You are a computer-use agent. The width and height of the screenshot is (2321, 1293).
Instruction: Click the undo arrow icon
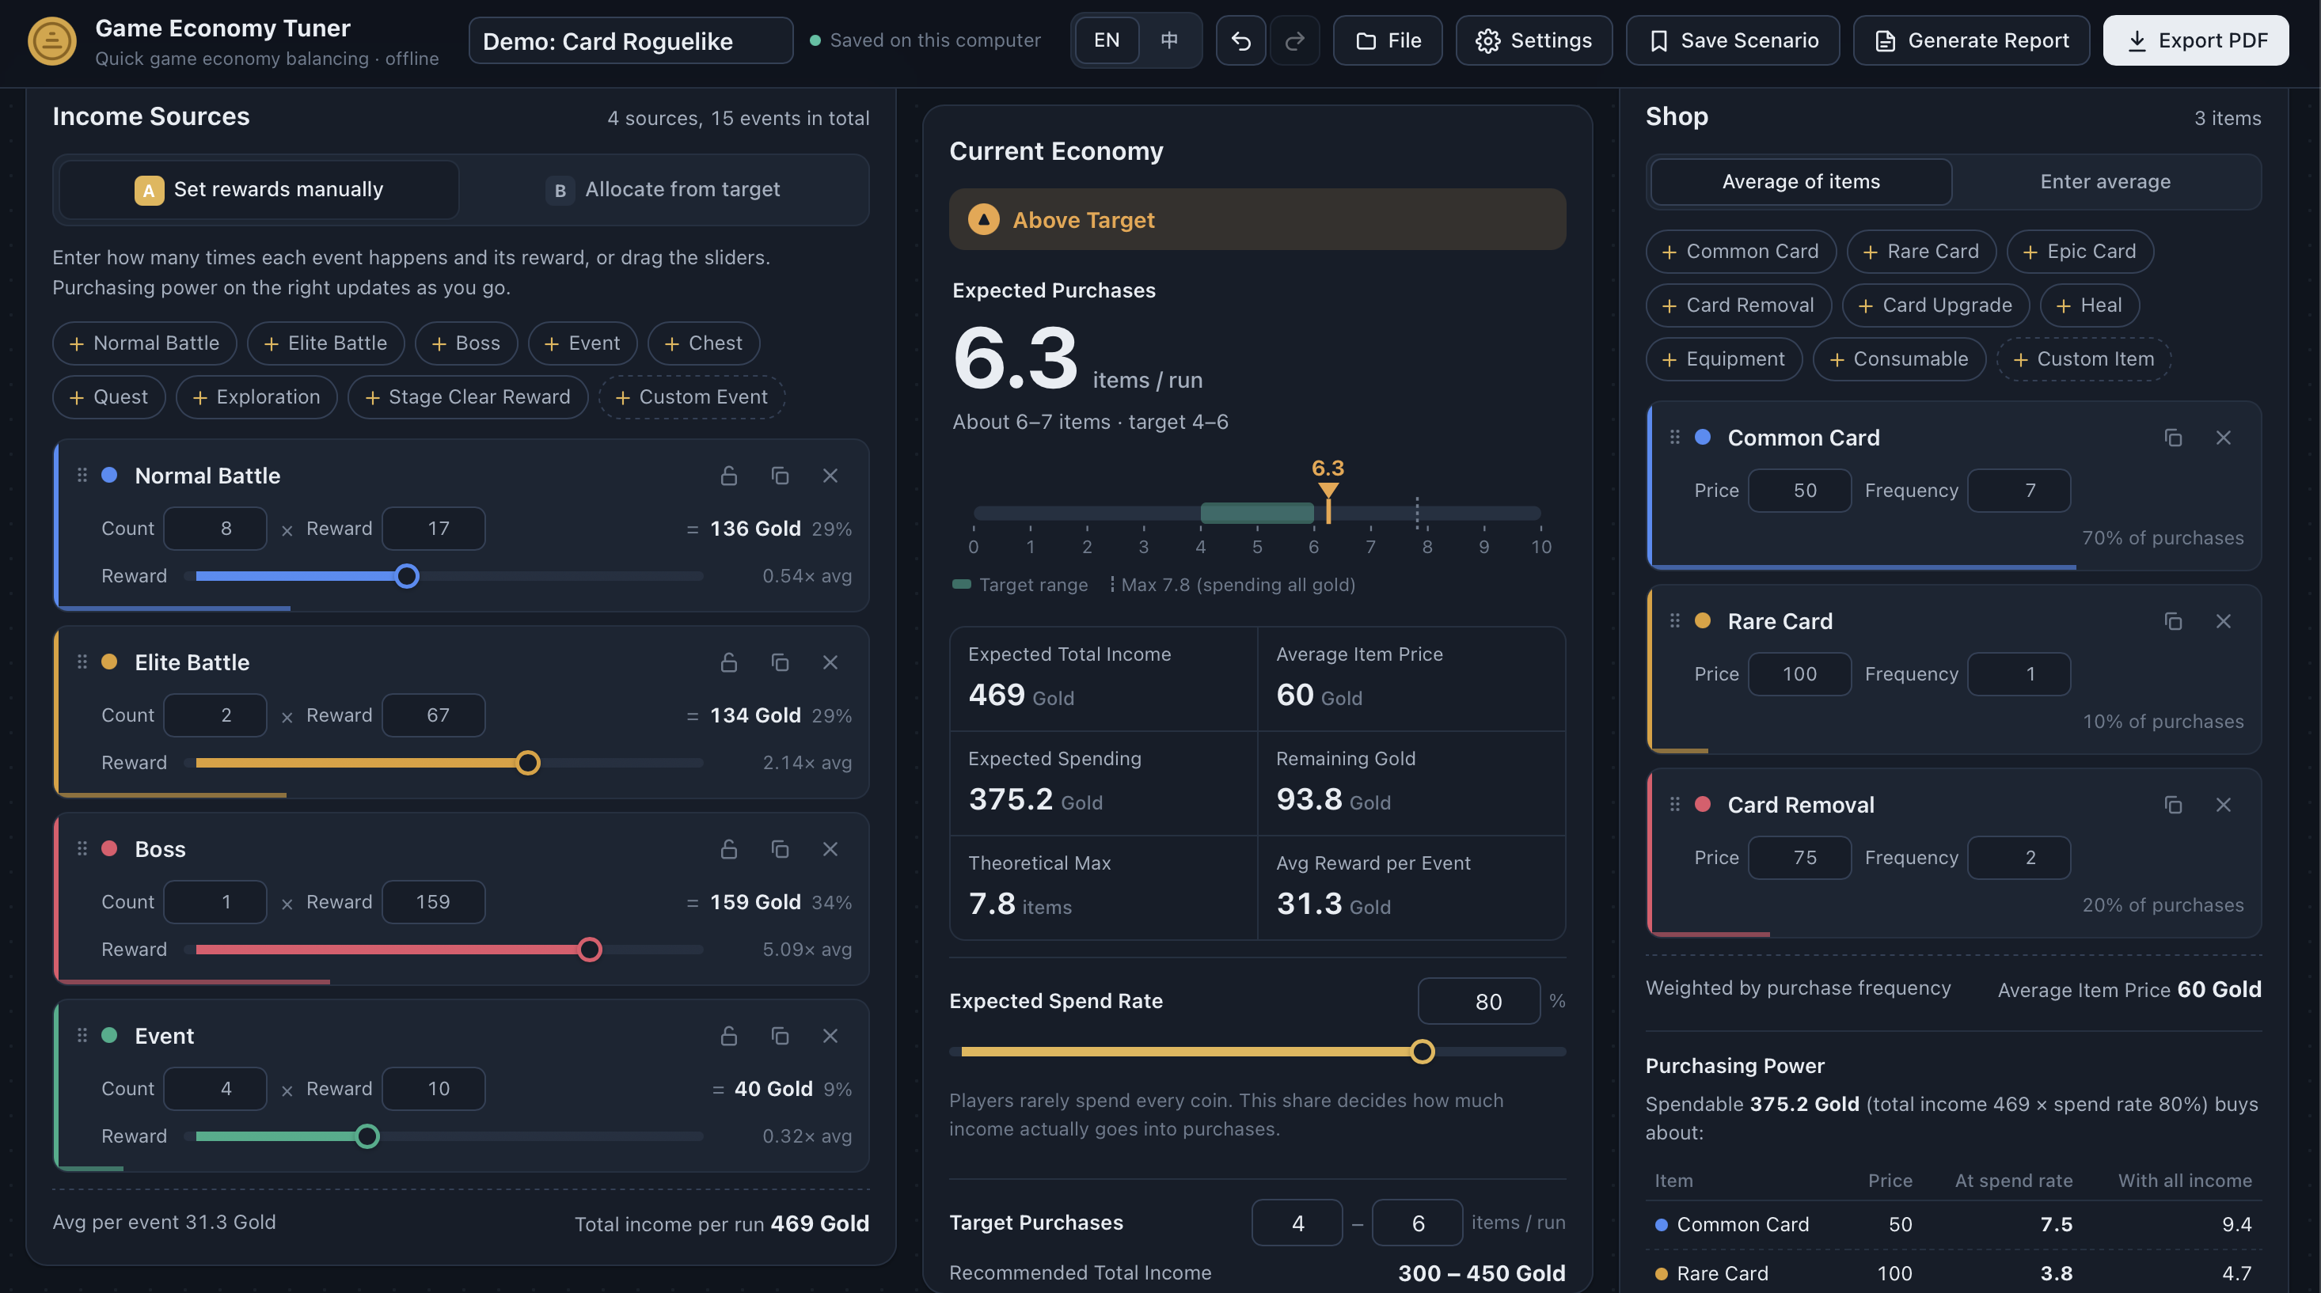[x=1240, y=40]
